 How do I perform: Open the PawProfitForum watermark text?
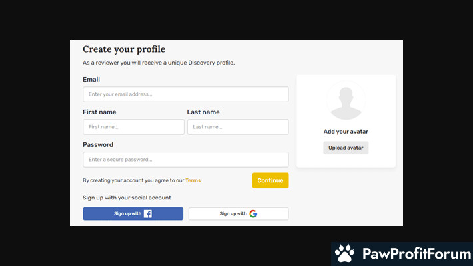tap(417, 253)
